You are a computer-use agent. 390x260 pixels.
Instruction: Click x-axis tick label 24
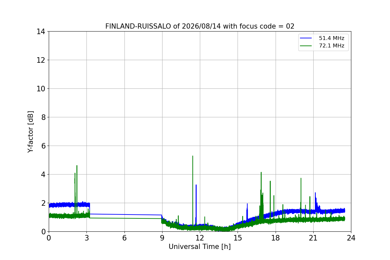point(351,238)
